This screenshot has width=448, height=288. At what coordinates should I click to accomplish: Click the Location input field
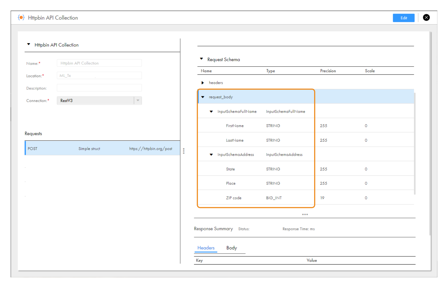(99, 76)
